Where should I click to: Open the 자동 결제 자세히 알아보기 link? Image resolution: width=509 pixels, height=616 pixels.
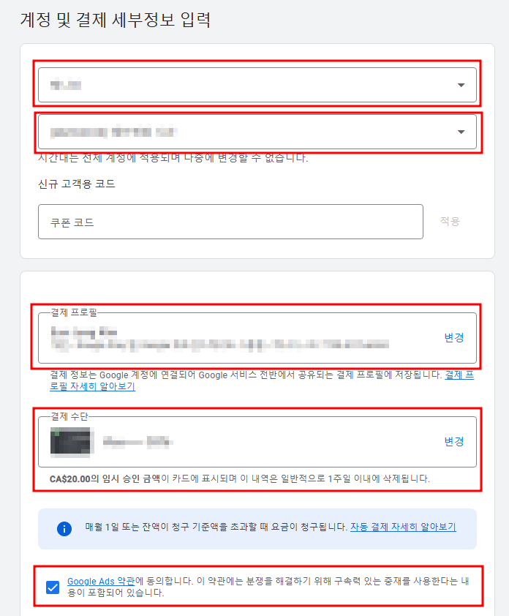pos(403,527)
